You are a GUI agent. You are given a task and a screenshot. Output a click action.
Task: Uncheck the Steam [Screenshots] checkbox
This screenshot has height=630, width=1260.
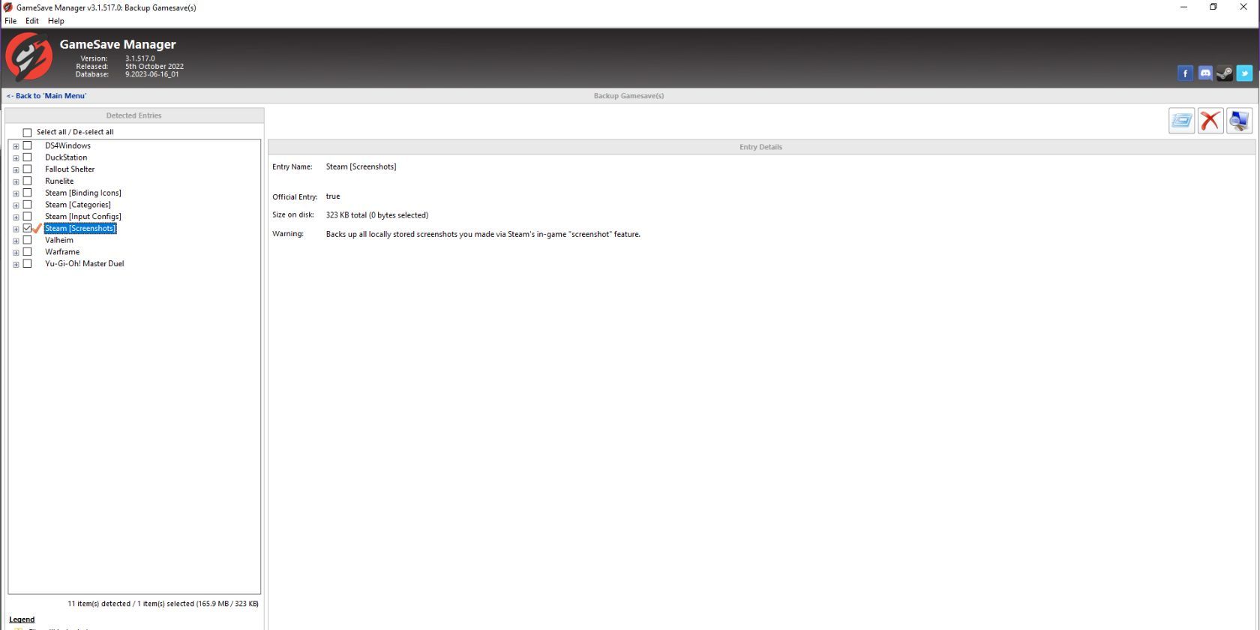[27, 228]
